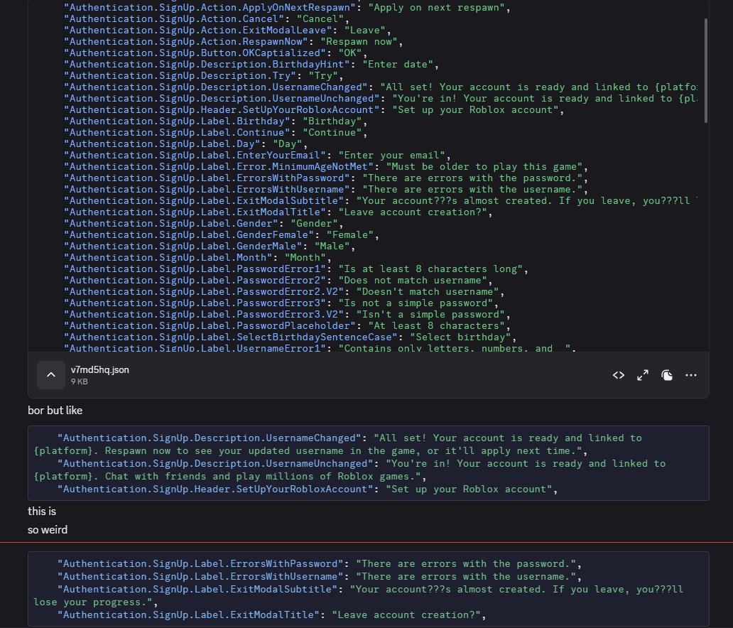
Task: Click the Label.Day line in preview
Action: 185,144
